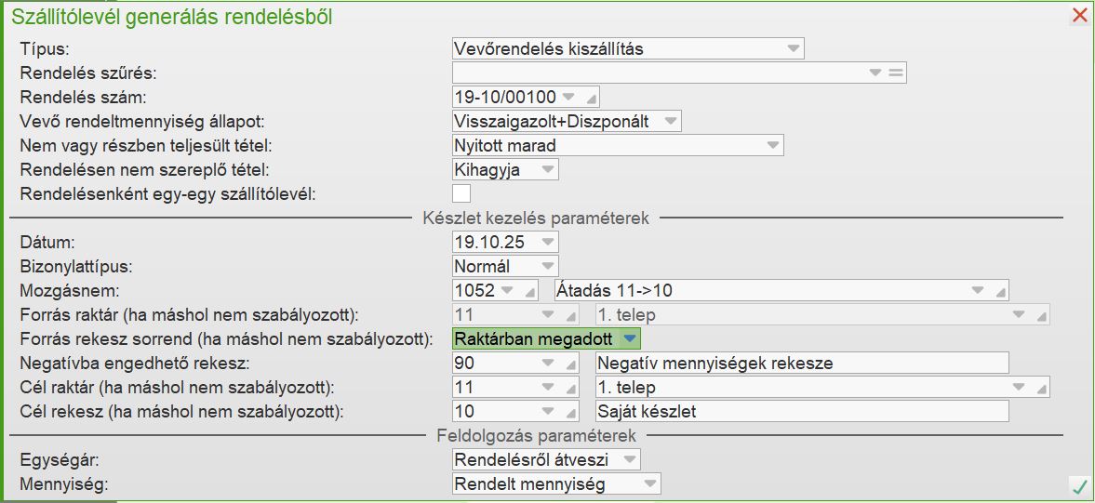The height and width of the screenshot is (503, 1095).
Task: Open the Dátum 19.10.25 date dropdown
Action: (547, 242)
